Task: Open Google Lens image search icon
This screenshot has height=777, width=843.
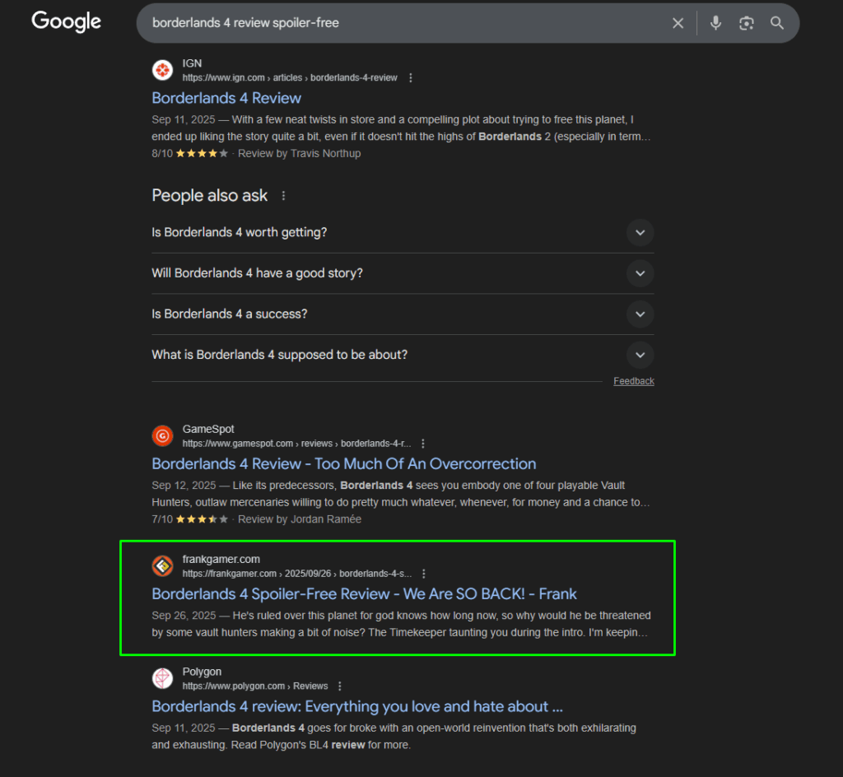Action: (x=746, y=23)
